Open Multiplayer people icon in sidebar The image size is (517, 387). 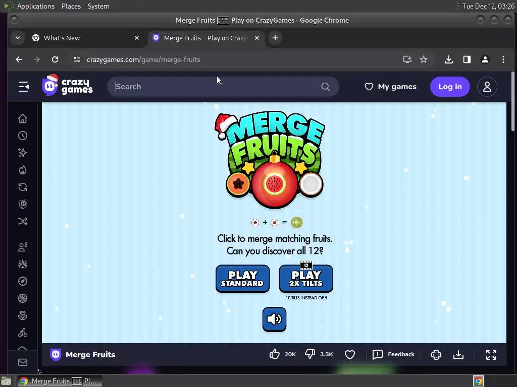click(23, 247)
